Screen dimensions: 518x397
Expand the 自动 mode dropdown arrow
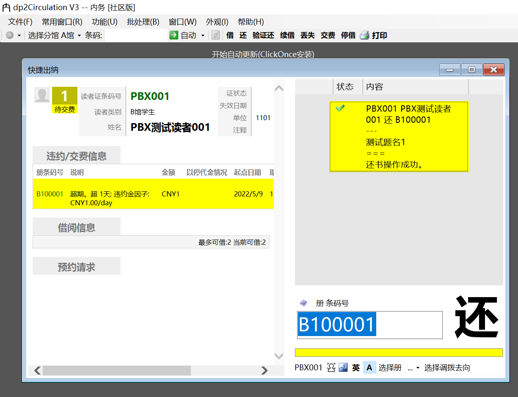click(203, 36)
